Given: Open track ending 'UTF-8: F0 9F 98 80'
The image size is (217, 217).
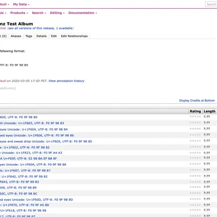Looking at the screenshot, I should point(19,117).
